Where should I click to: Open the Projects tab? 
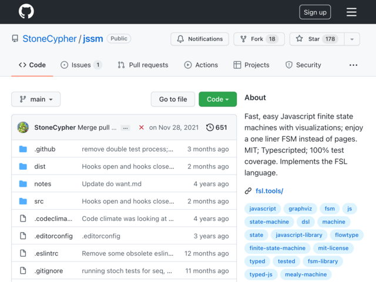[251, 65]
